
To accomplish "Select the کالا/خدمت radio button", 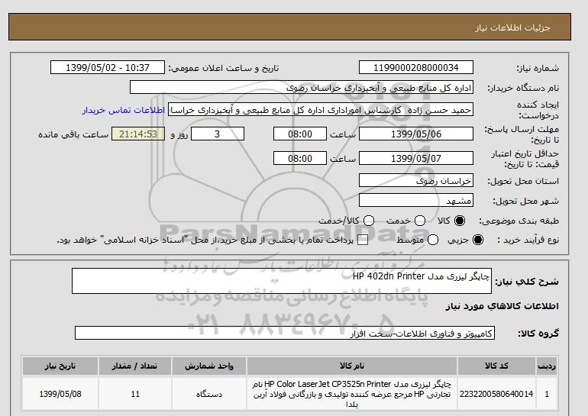I will pyautogui.click(x=369, y=221).
